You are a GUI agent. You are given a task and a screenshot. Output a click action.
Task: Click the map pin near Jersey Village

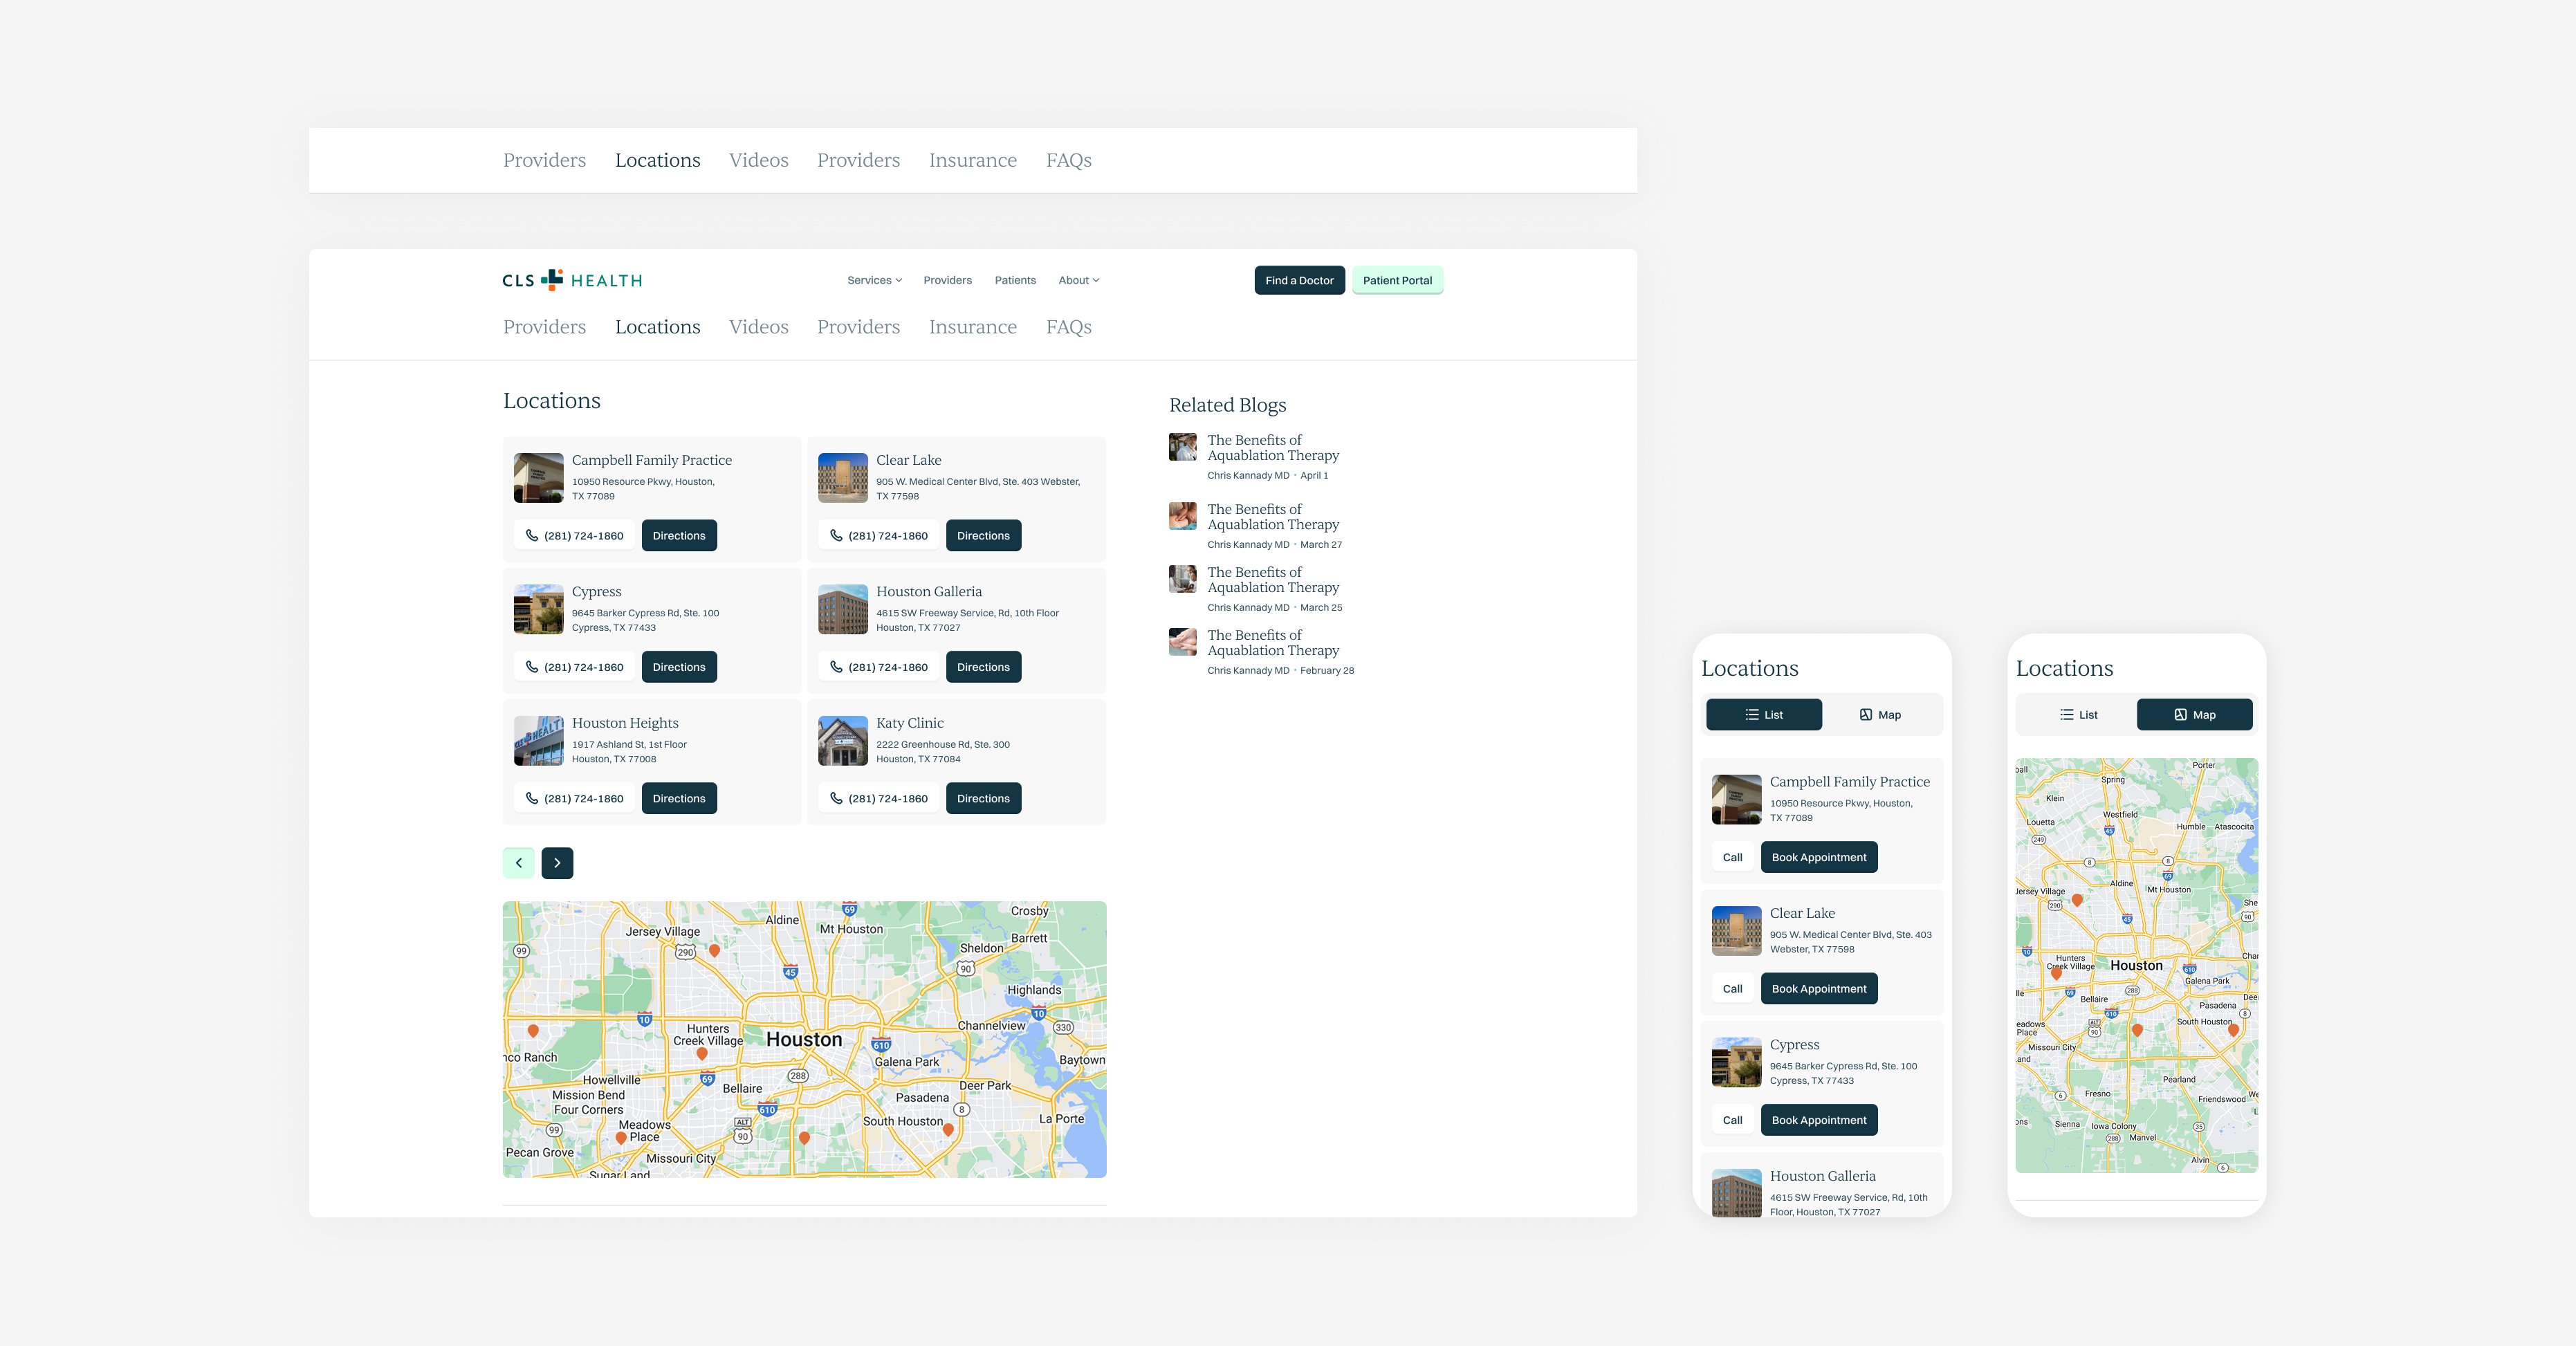[x=714, y=950]
